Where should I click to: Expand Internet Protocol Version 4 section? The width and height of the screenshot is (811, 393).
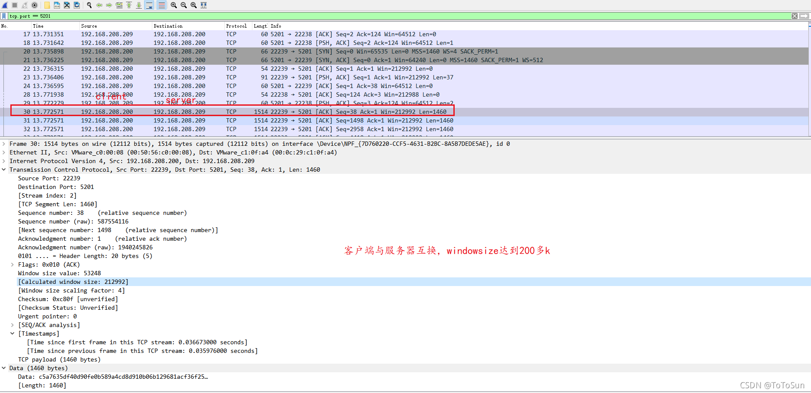(4, 161)
